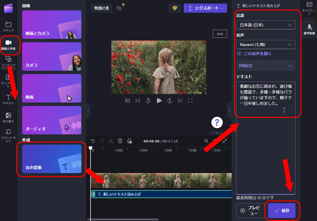Undo the last action
The width and height of the screenshot is (317, 221).
(x=93, y=141)
